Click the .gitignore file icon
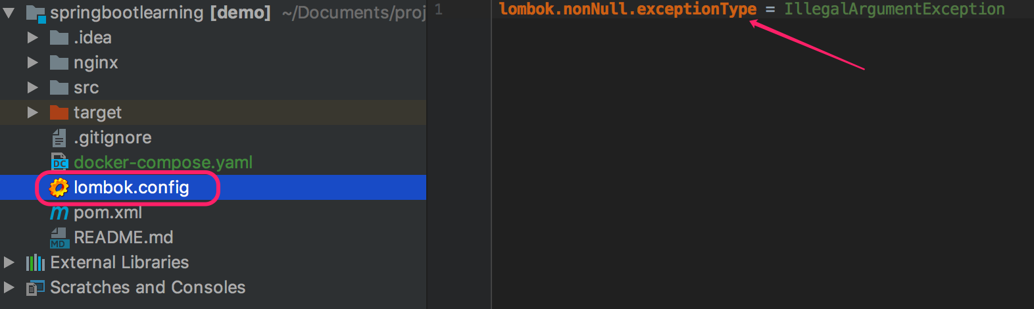Viewport: 1034px width, 309px height. (59, 137)
